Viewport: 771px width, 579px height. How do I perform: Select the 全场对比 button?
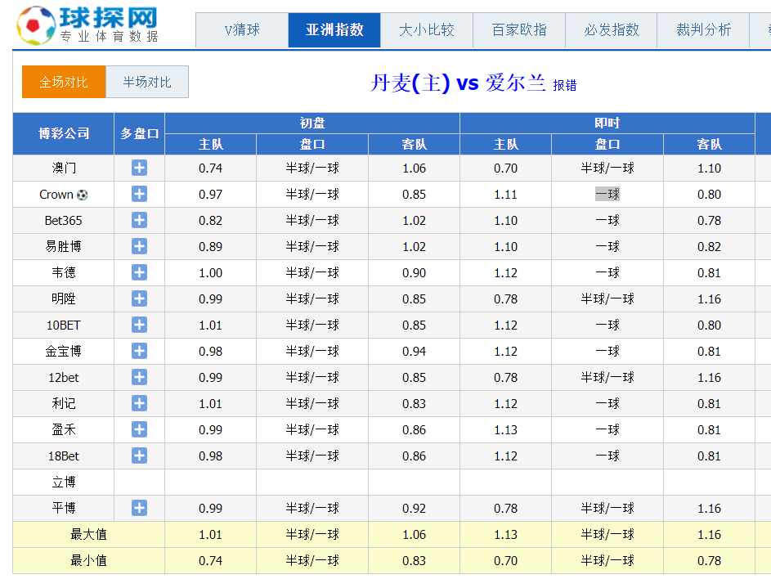click(x=64, y=82)
